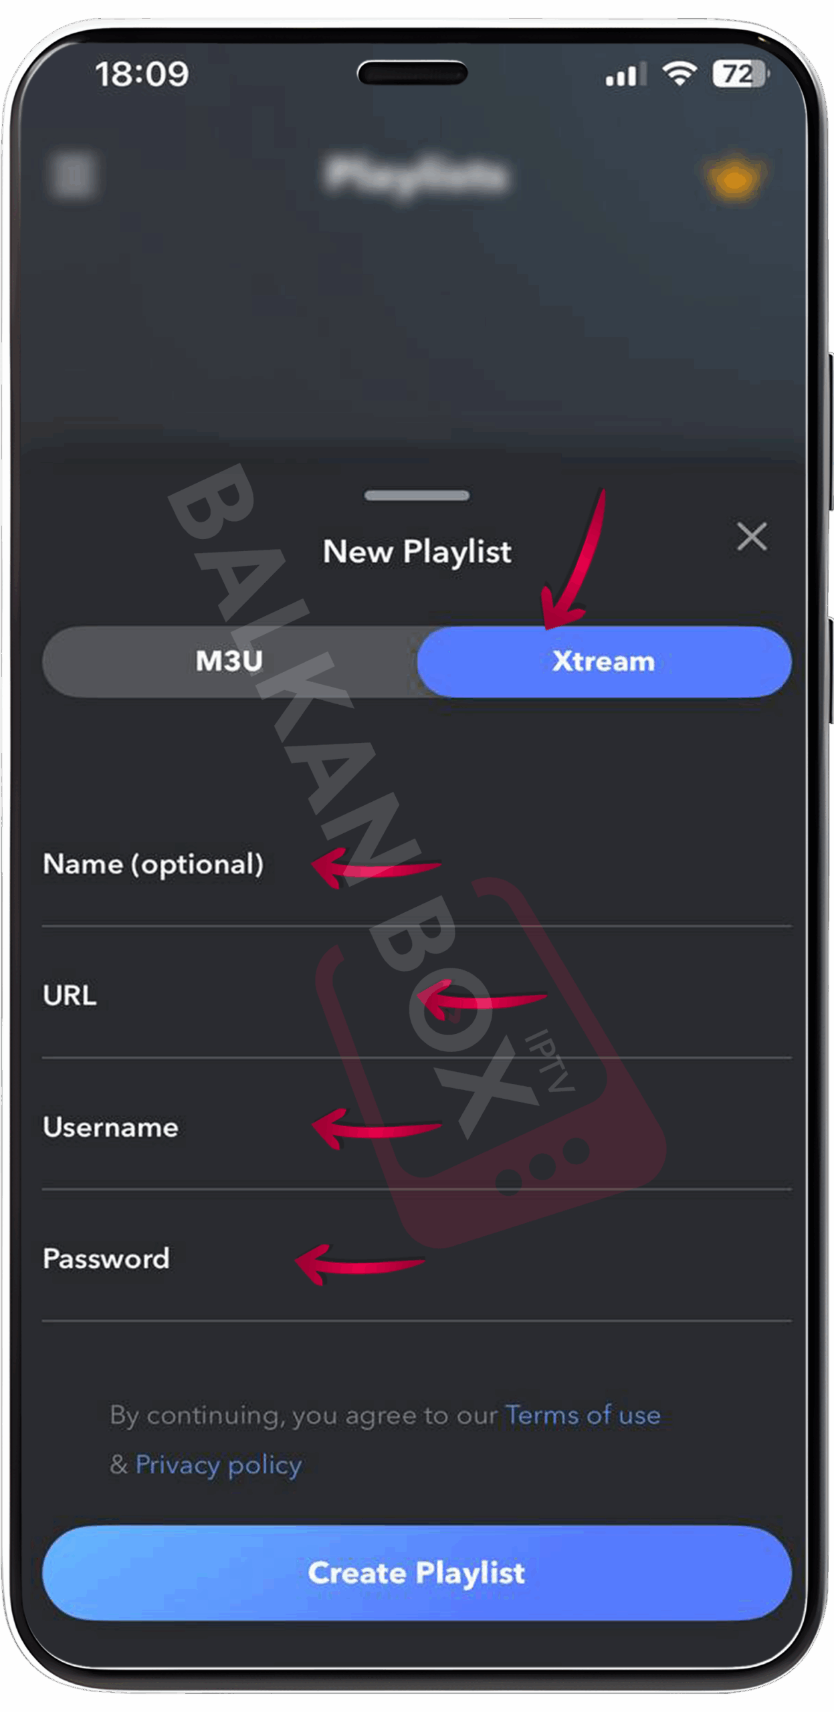Switch to the M3U playlist type
Image resolution: width=834 pixels, height=1712 pixels.
click(x=229, y=661)
